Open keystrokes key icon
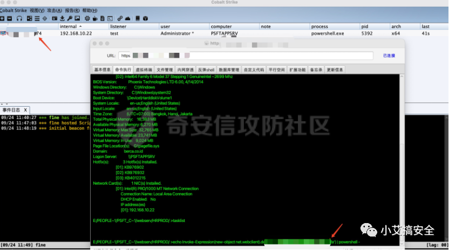Image resolution: width=449 pixels, height=250 pixels. pos(70,19)
